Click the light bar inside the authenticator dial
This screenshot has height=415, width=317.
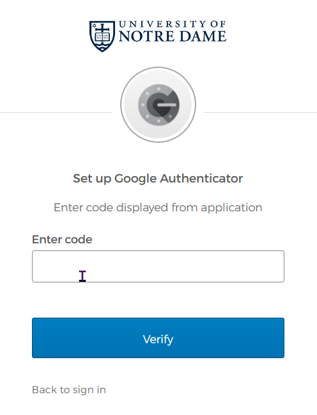(x=166, y=105)
